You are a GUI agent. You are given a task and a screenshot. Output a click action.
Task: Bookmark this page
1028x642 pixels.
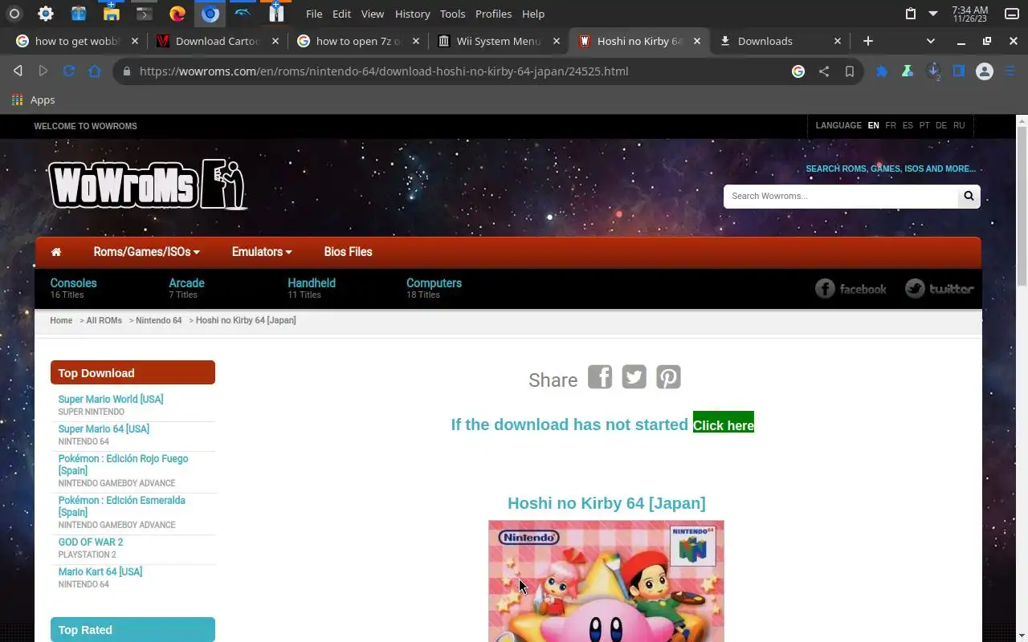coord(849,71)
